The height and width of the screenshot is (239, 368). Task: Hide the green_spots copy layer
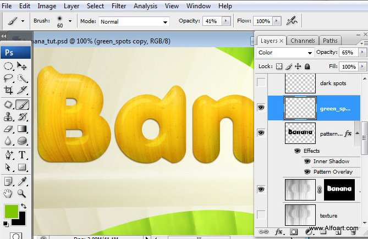pyautogui.click(x=261, y=108)
